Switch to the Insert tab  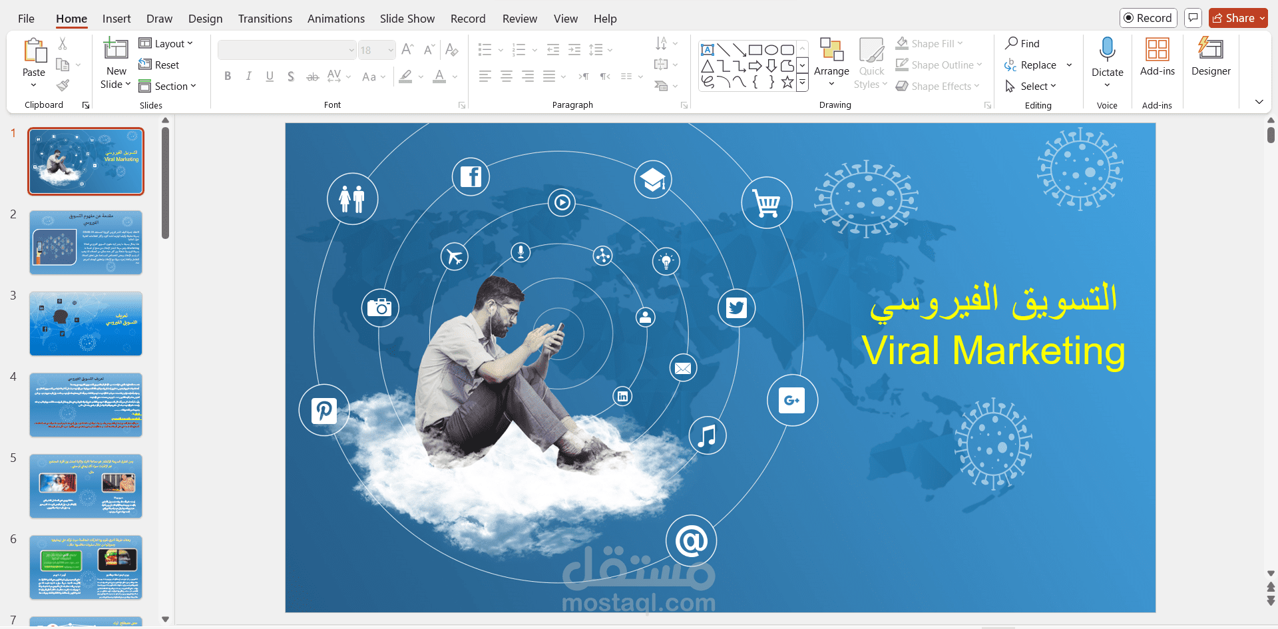pos(116,19)
